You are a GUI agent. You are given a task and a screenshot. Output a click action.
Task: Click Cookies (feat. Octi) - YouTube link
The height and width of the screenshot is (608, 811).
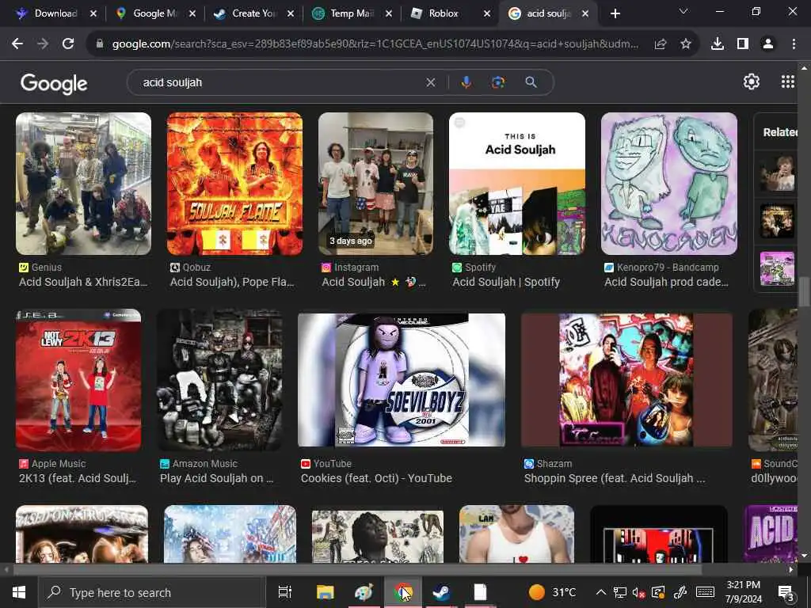376,479
